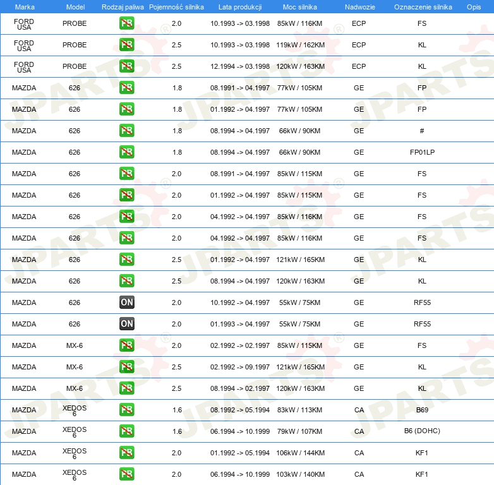Screen dimensions: 494x485
Task: Click petrol icon in row with engine code #
Action: [x=126, y=130]
